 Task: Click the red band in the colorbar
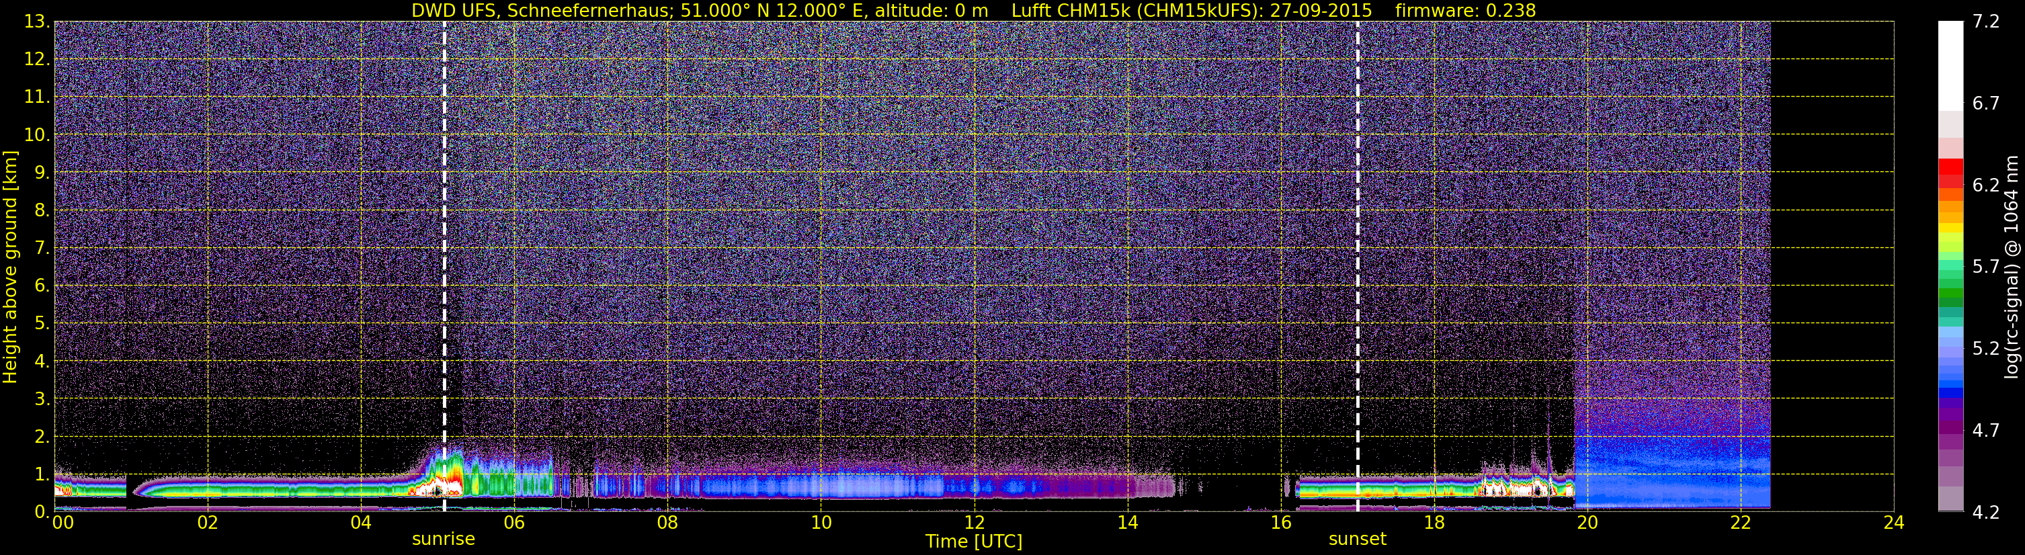[1950, 169]
